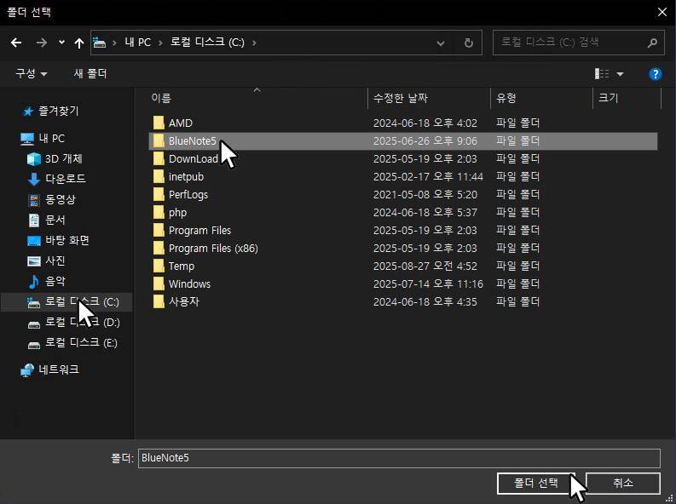
Task: Open help with the question mark icon
Action: pos(656,74)
